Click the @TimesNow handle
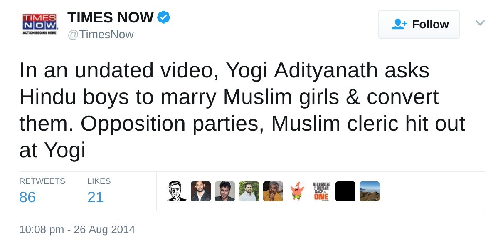Viewport: 498px width, 243px height. (101, 35)
